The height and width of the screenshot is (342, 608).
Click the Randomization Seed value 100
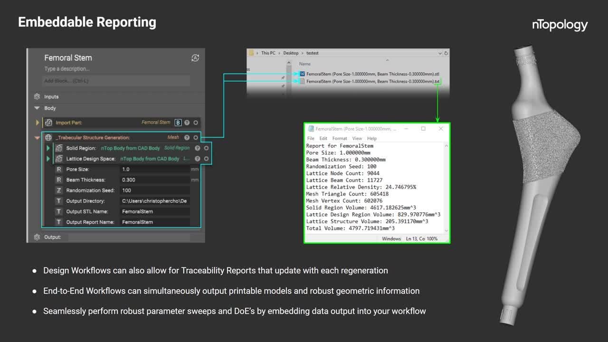(154, 190)
